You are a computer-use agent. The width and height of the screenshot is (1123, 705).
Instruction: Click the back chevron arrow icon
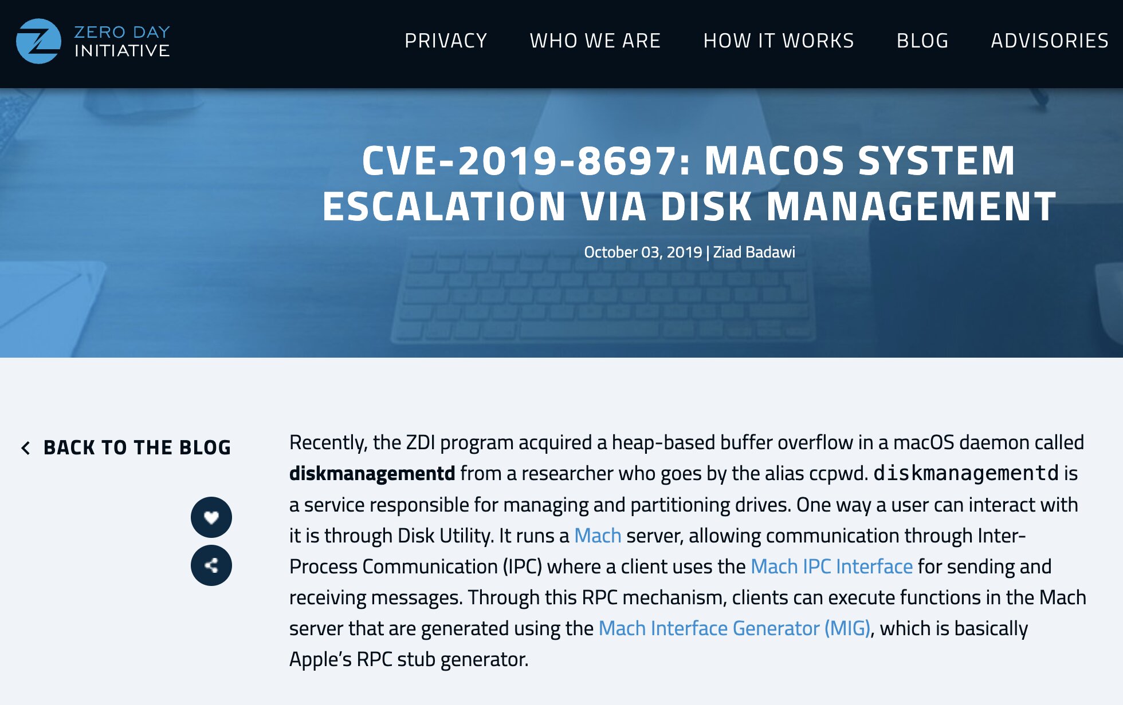(26, 447)
